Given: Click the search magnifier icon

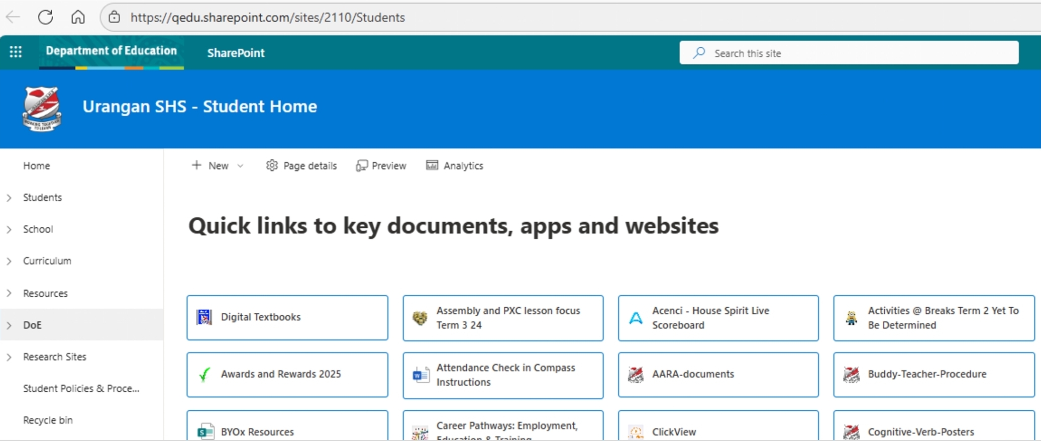Looking at the screenshot, I should [x=699, y=53].
